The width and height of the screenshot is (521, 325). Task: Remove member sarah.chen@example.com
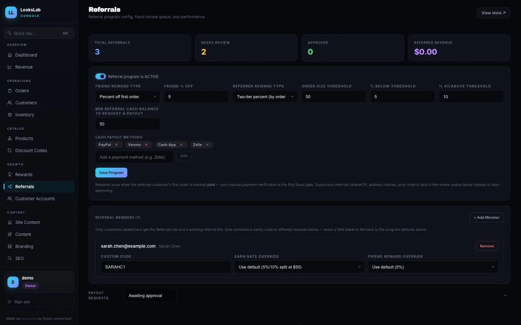(x=487, y=246)
